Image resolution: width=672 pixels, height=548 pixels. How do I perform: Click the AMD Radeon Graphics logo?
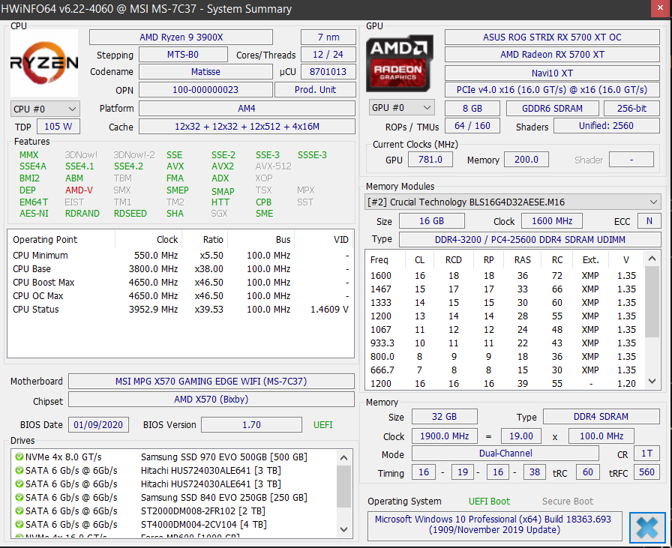(x=400, y=63)
